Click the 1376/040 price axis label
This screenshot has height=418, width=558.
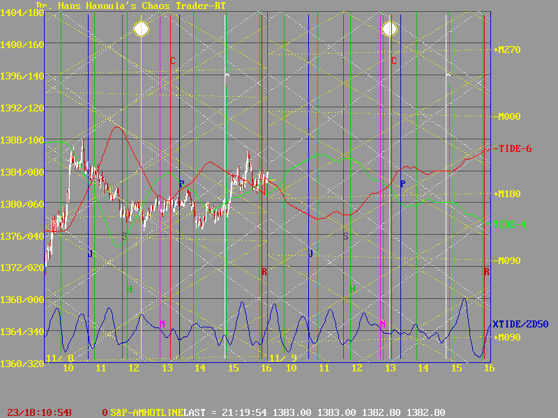22,236
